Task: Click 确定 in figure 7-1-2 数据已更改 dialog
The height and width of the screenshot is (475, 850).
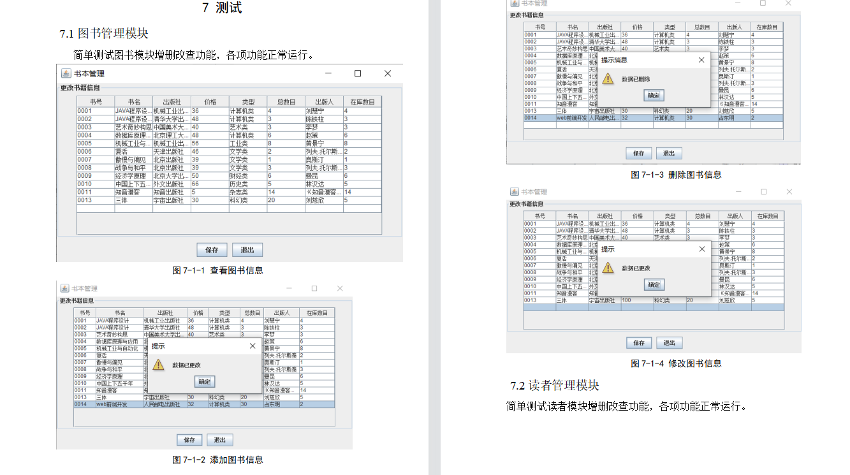Action: click(x=205, y=382)
